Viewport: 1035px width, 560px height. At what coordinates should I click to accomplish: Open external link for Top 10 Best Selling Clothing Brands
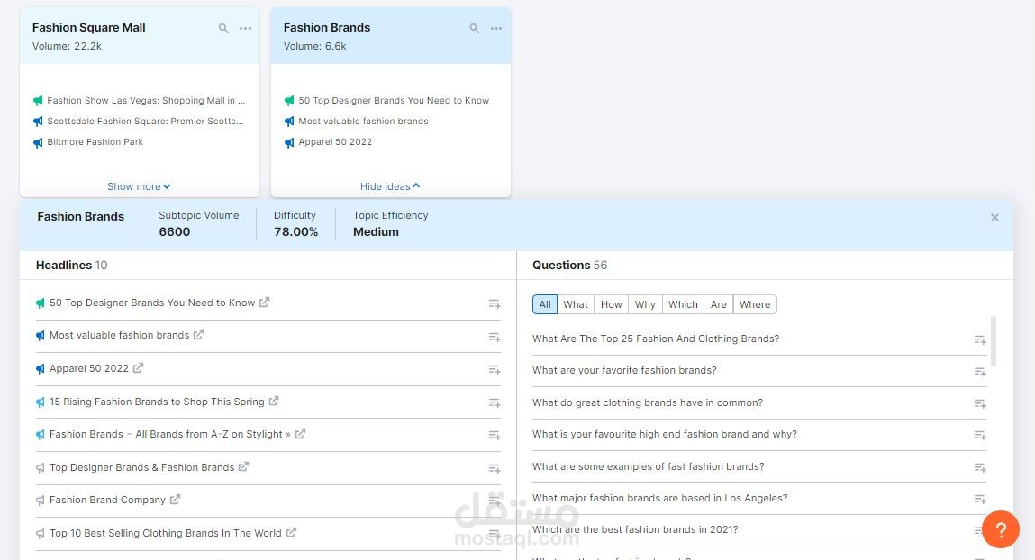(291, 532)
